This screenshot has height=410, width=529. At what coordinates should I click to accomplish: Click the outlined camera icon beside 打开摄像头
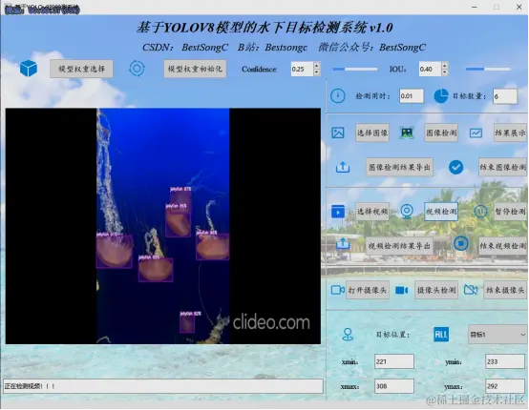[338, 290]
